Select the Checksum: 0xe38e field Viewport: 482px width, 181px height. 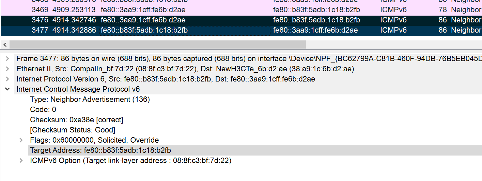pos(76,120)
